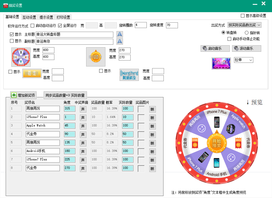Click the Wangsheng logo image

coord(129,74)
